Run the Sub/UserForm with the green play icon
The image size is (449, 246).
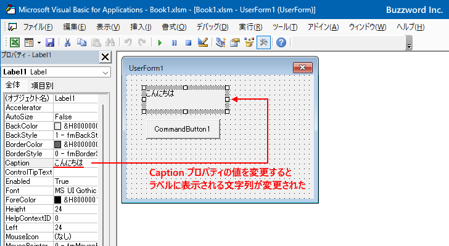(x=160, y=43)
